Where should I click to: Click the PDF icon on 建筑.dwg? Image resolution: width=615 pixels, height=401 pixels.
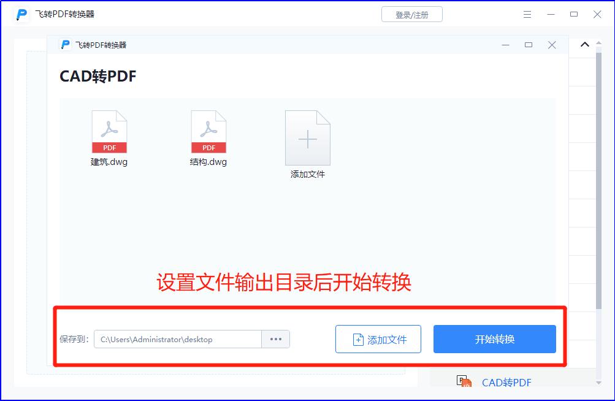click(110, 131)
